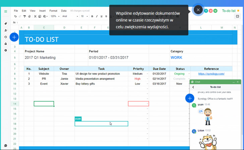244x150 pixels.
Task: Click the undo arrow in the toolbar
Action: [15, 16]
